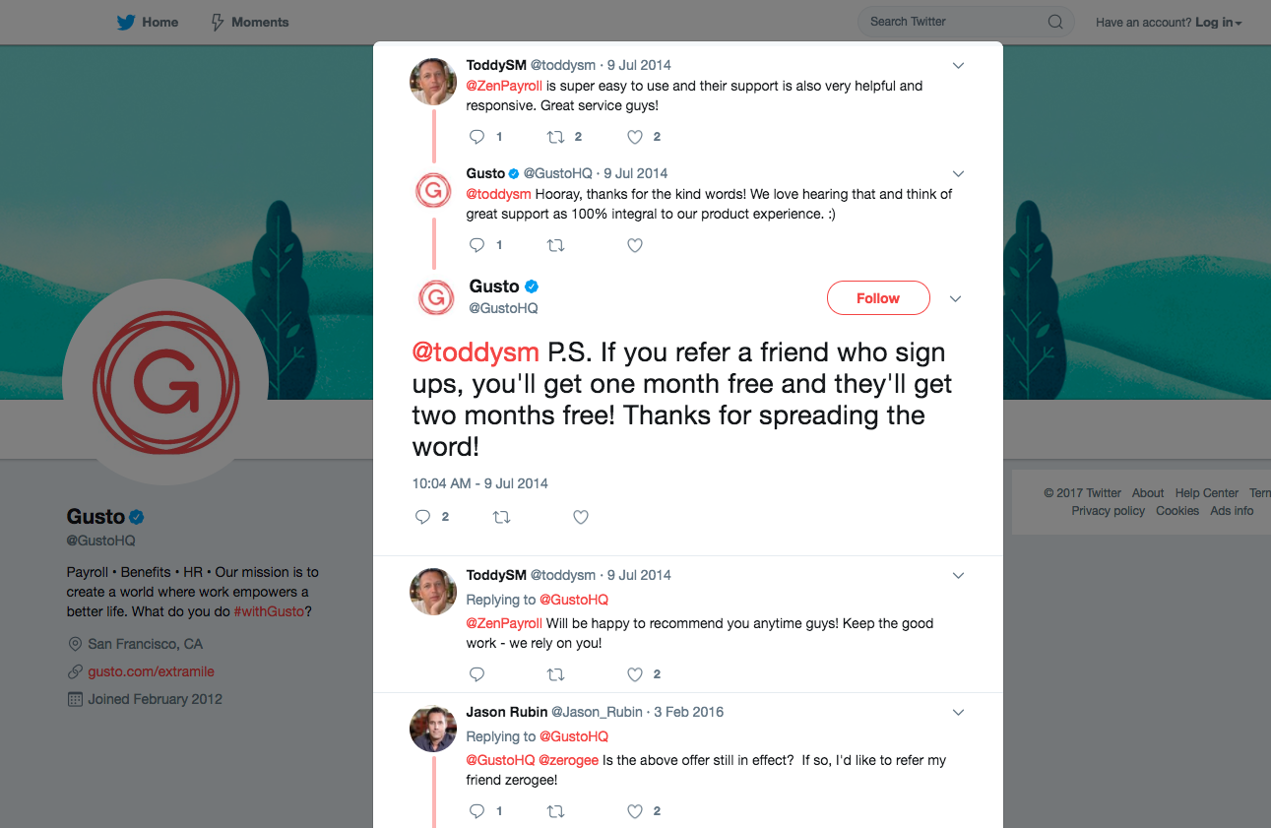The height and width of the screenshot is (828, 1271).
Task: Open more options on Jason Rubin's tweet
Action: (959, 712)
